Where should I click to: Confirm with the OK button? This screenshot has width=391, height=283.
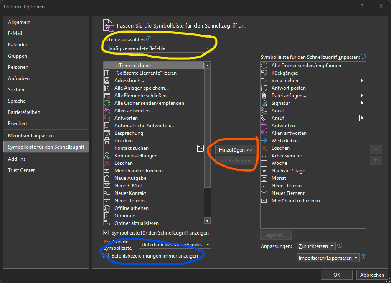(336, 275)
